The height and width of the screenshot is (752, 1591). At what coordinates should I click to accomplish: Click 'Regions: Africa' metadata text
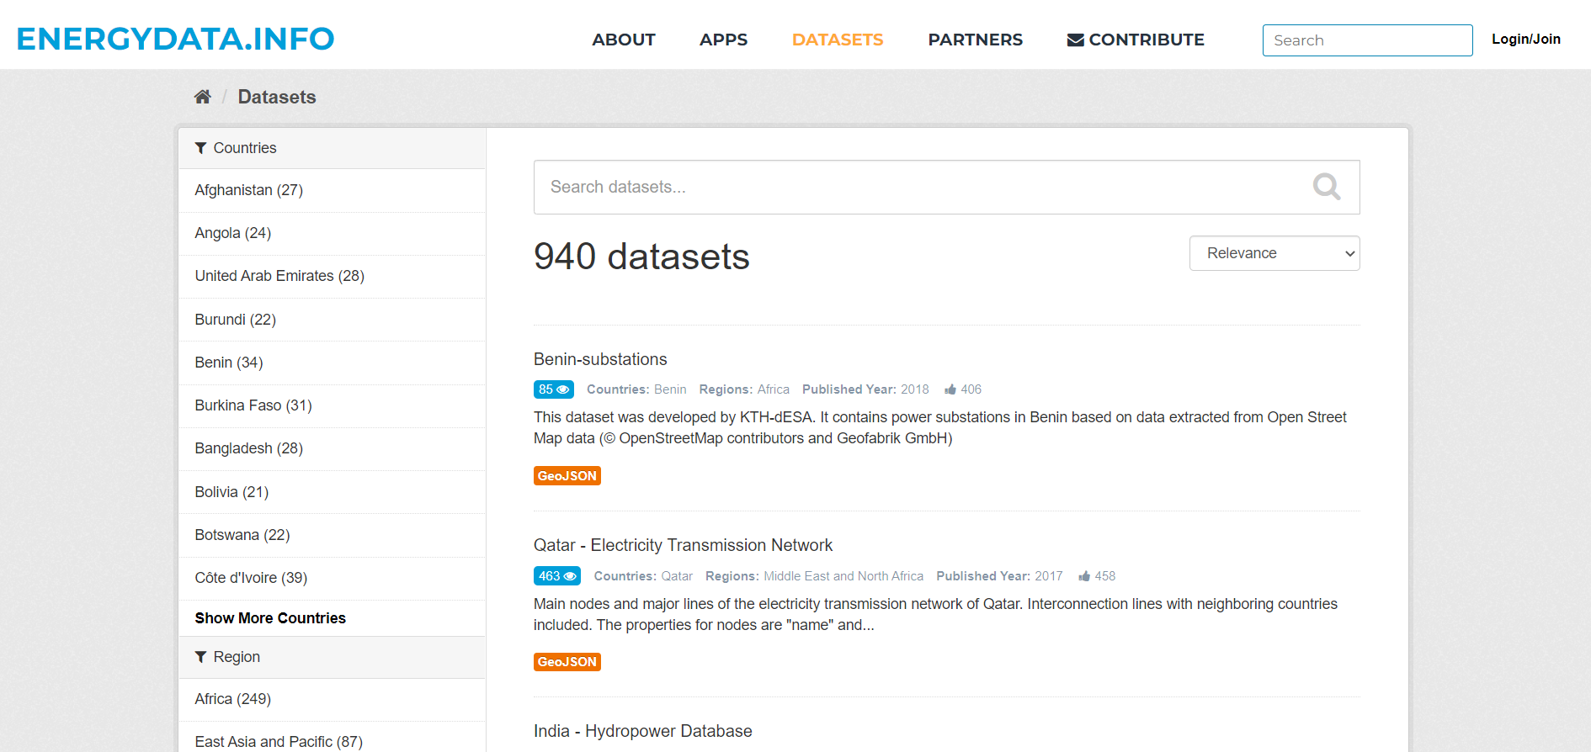[744, 389]
